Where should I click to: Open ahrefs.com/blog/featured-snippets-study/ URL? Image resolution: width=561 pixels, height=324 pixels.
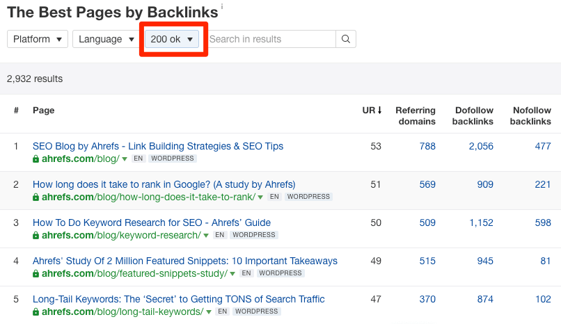click(134, 273)
